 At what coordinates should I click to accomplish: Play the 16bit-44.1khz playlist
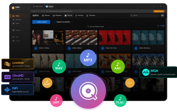36,72
